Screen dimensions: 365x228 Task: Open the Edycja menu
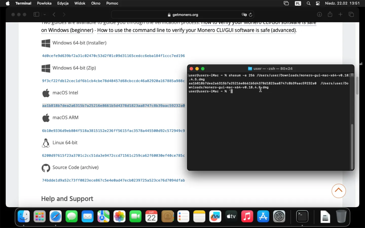click(x=63, y=3)
